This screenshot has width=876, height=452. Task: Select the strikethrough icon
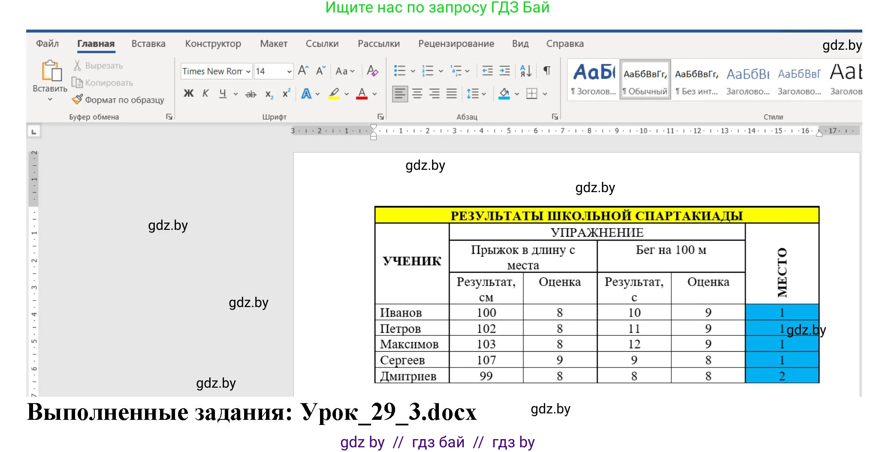tap(251, 93)
